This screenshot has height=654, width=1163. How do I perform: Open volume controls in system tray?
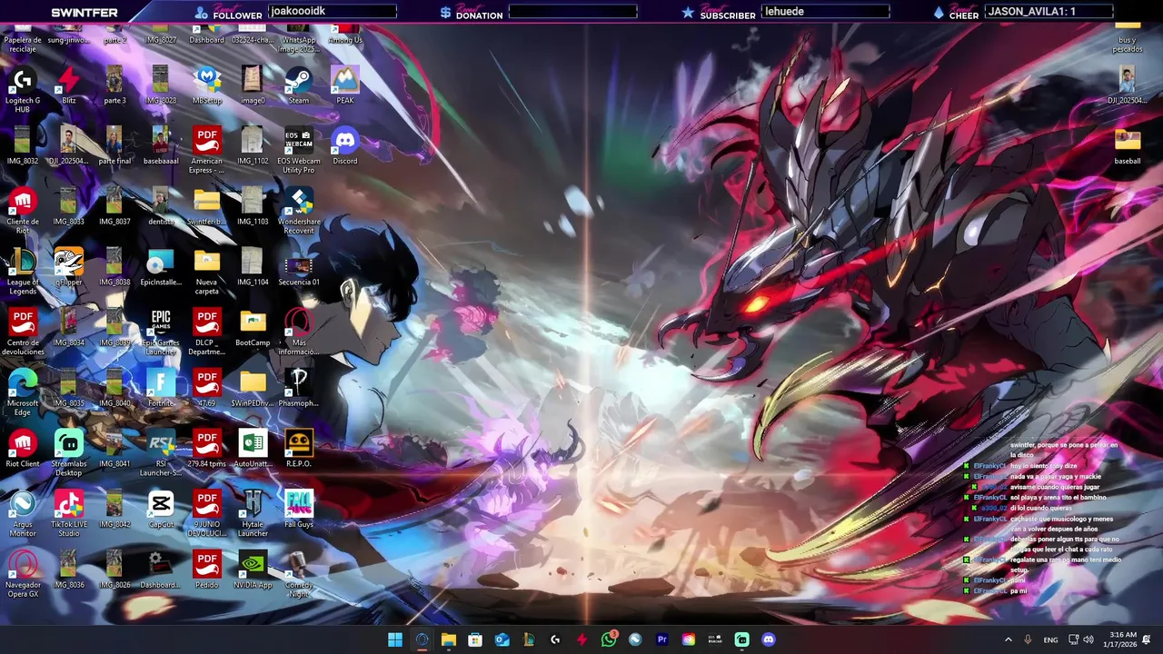coord(1088,639)
